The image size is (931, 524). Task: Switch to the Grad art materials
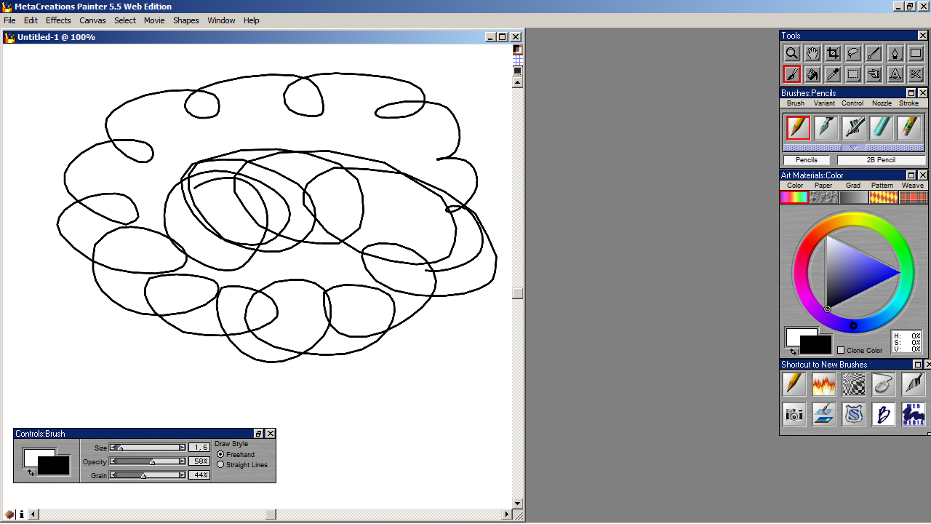pyautogui.click(x=854, y=197)
